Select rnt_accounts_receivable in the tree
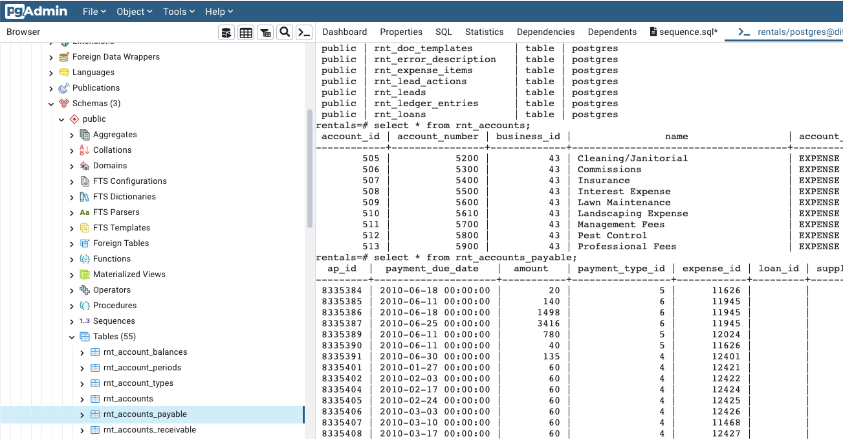This screenshot has height=439, width=843. (149, 430)
